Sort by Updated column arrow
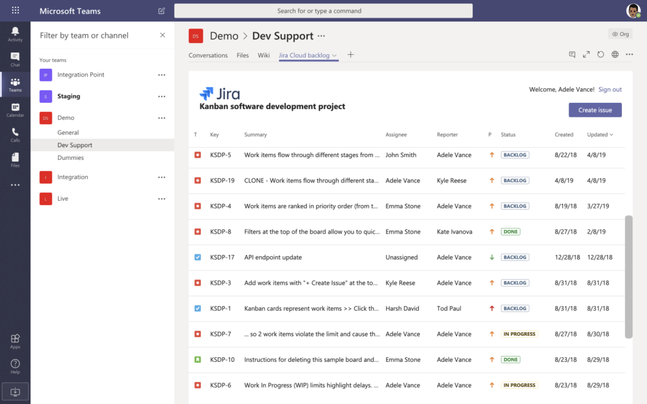Viewport: 647px width, 404px height. (x=612, y=135)
